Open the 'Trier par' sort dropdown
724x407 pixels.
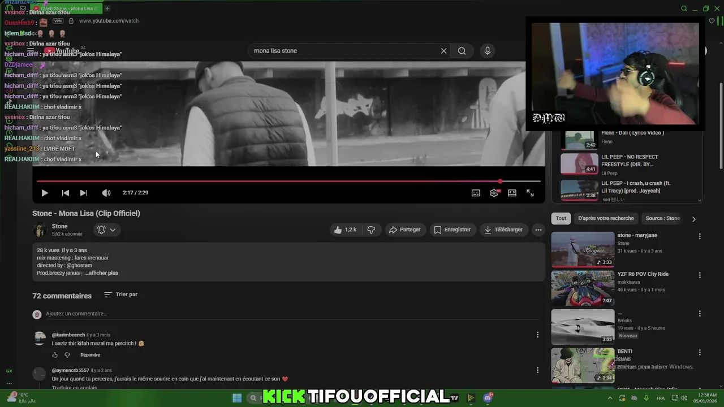coord(121,295)
